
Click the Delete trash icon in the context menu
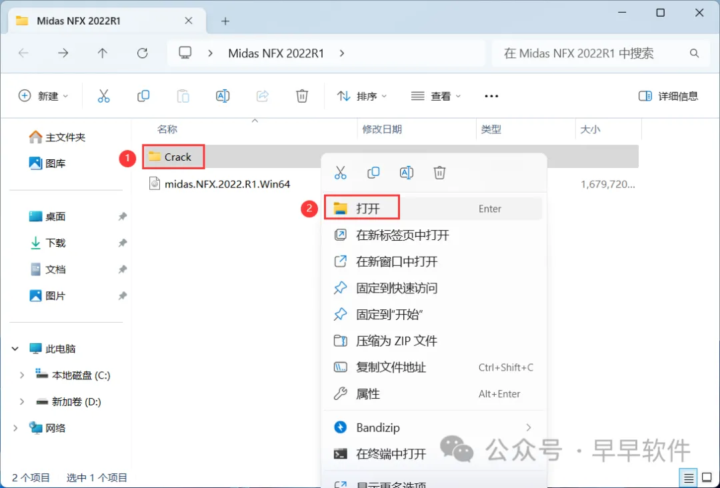pyautogui.click(x=439, y=173)
